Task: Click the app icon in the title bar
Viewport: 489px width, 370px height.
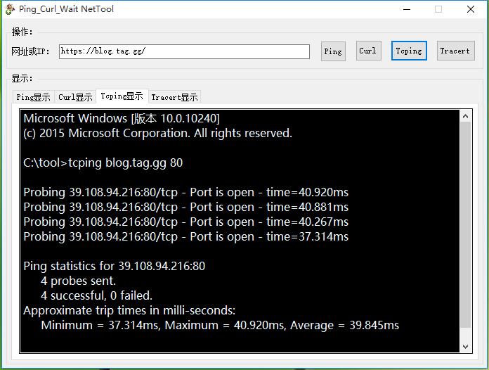Action: [x=9, y=9]
